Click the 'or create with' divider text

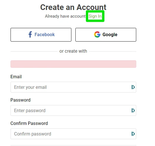73,51
